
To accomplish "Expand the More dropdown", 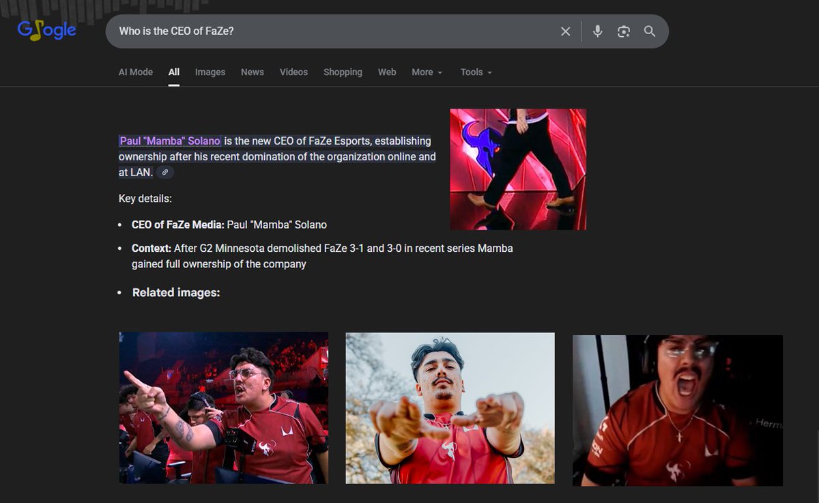I will click(x=427, y=72).
